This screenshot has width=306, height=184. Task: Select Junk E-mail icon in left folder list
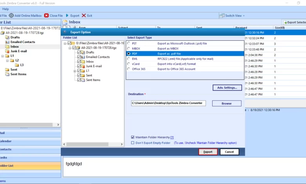click(7, 51)
